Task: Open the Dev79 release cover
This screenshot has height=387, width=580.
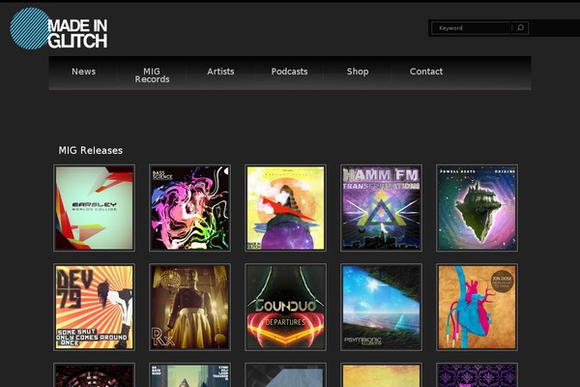Action: (95, 307)
